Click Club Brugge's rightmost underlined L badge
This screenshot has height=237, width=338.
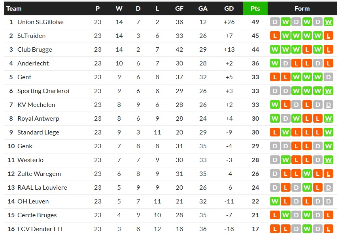click(328, 50)
